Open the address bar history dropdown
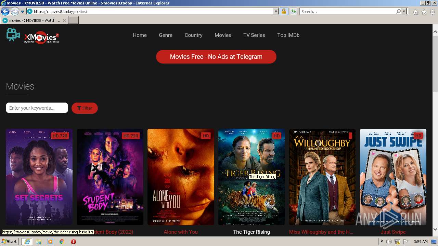 276,11
